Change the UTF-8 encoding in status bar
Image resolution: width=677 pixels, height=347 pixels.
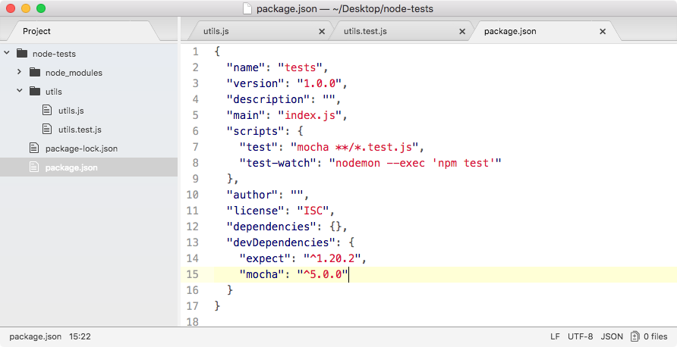tap(581, 336)
